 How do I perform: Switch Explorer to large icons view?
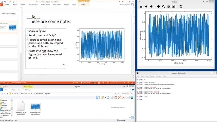pos(132,118)
